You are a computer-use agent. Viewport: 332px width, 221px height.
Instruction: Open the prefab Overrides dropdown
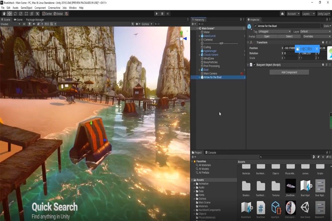coord(316,36)
